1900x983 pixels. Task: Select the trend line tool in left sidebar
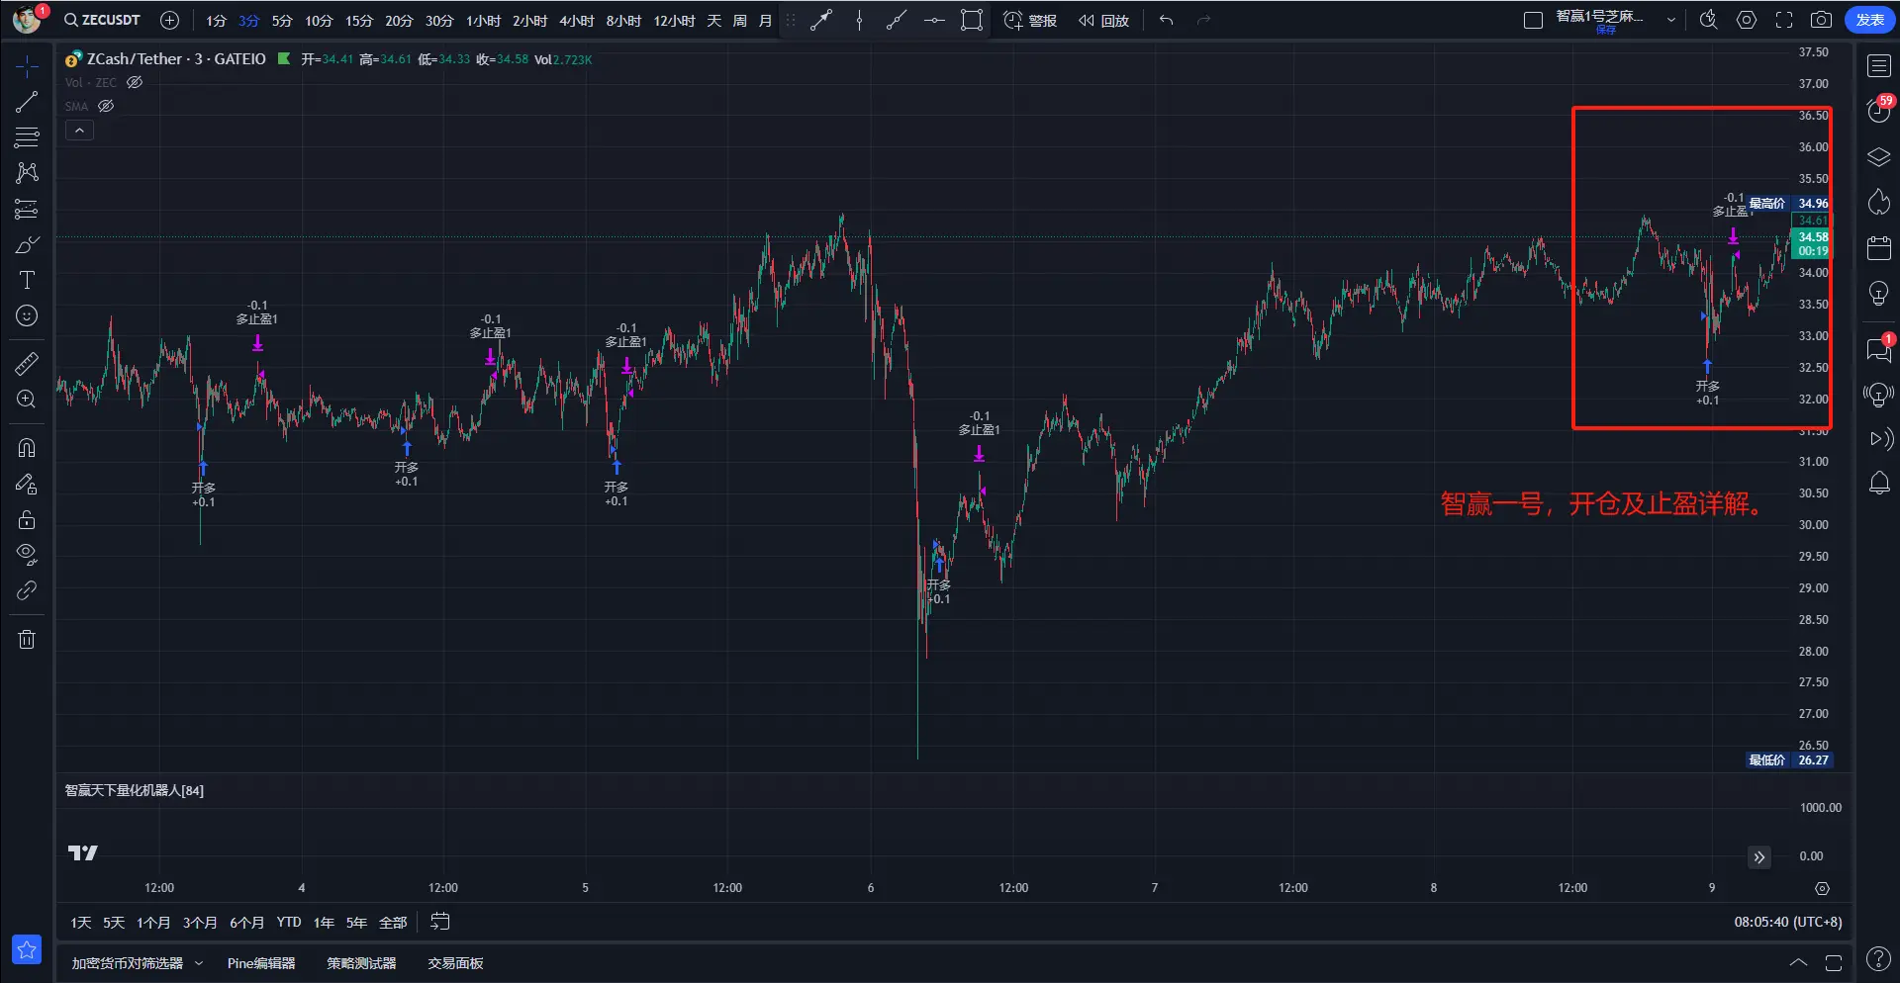click(27, 102)
